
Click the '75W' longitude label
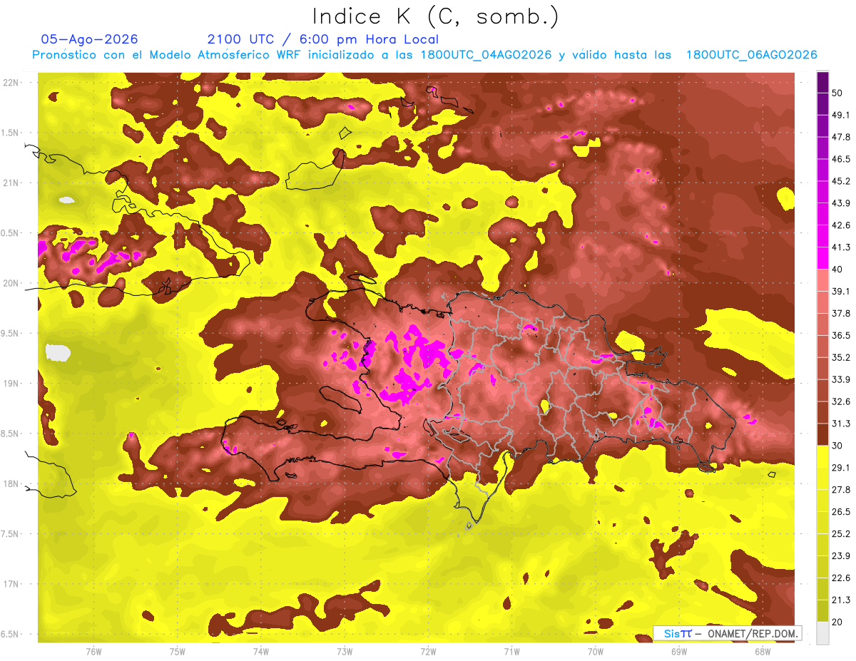point(177,652)
